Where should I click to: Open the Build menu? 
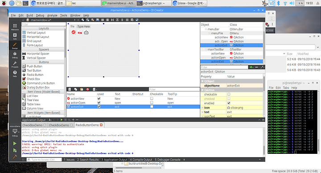click(x=30, y=15)
